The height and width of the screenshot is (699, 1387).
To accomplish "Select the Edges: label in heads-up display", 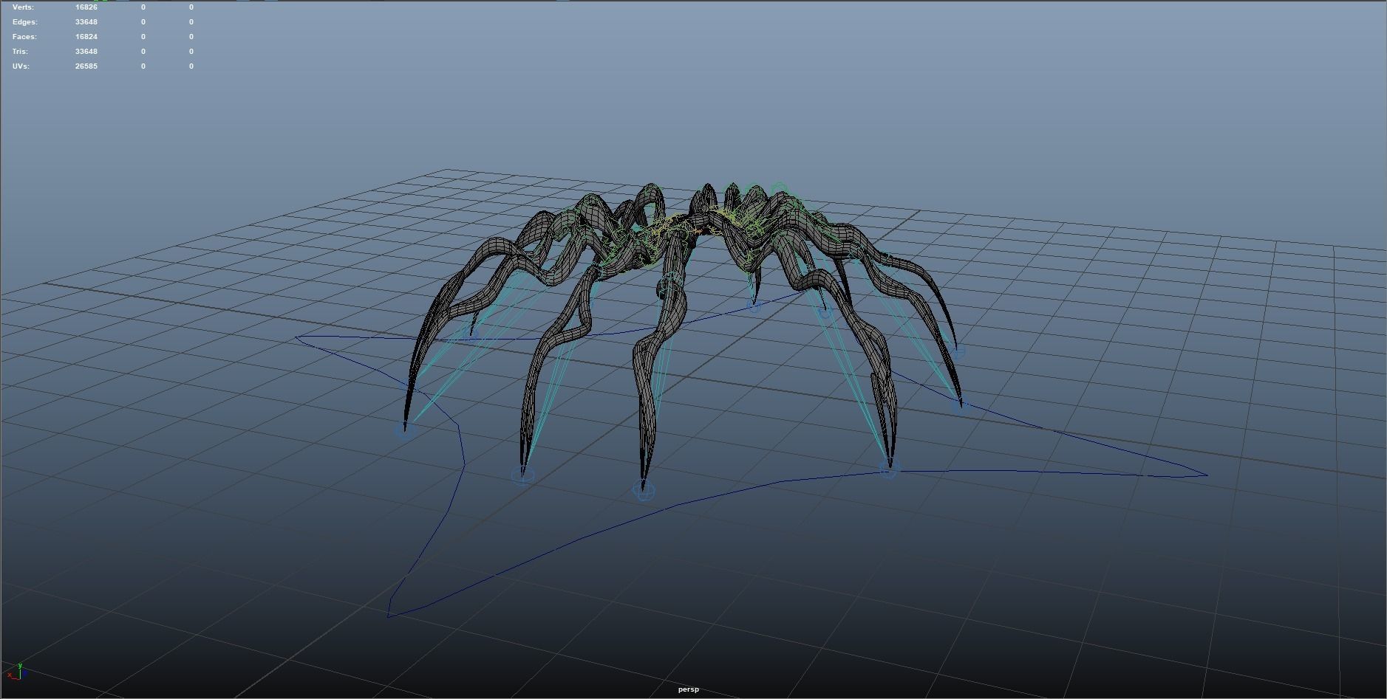I will (x=24, y=22).
